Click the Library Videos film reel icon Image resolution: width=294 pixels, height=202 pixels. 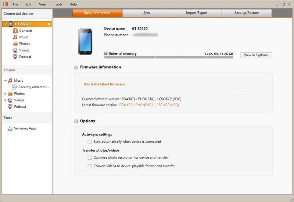[10, 100]
